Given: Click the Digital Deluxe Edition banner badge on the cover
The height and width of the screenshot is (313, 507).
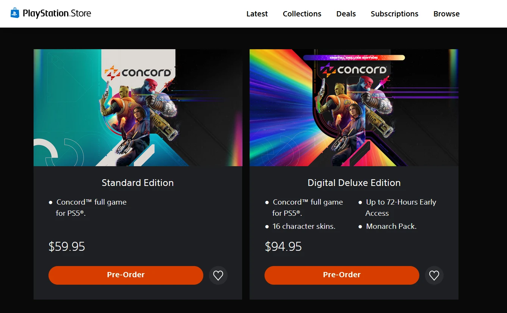Looking at the screenshot, I should click(x=354, y=58).
